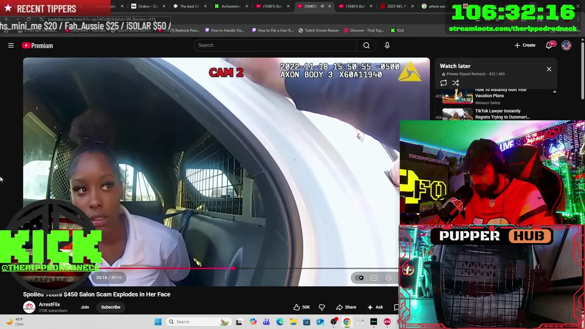The width and height of the screenshot is (585, 329).
Task: Click the 'Watch later' playlist title
Action: click(x=455, y=66)
